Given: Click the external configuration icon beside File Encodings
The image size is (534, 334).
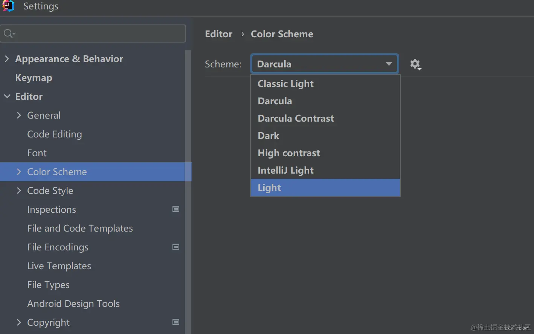Looking at the screenshot, I should pos(175,247).
